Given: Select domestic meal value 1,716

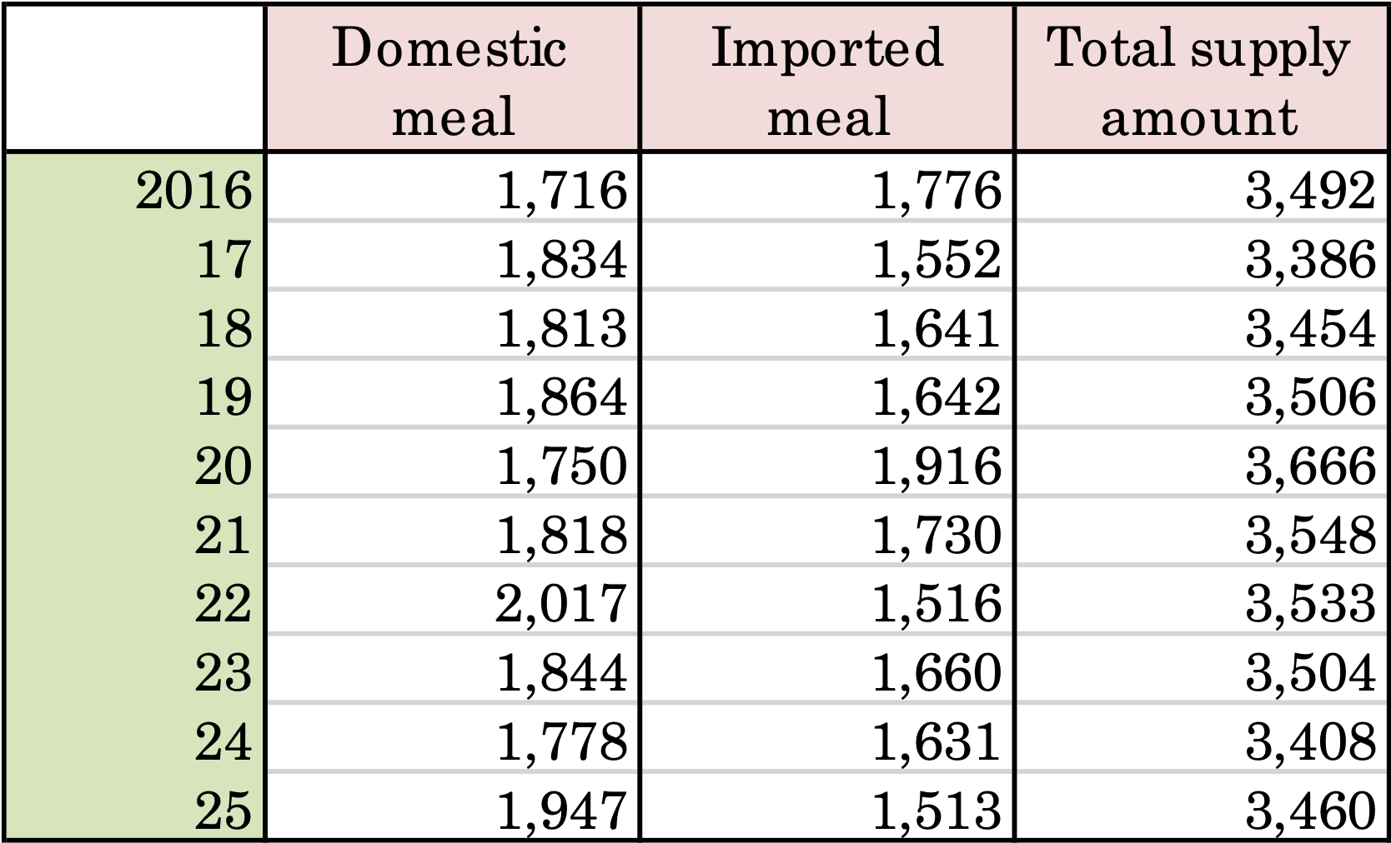Looking at the screenshot, I should 560,190.
